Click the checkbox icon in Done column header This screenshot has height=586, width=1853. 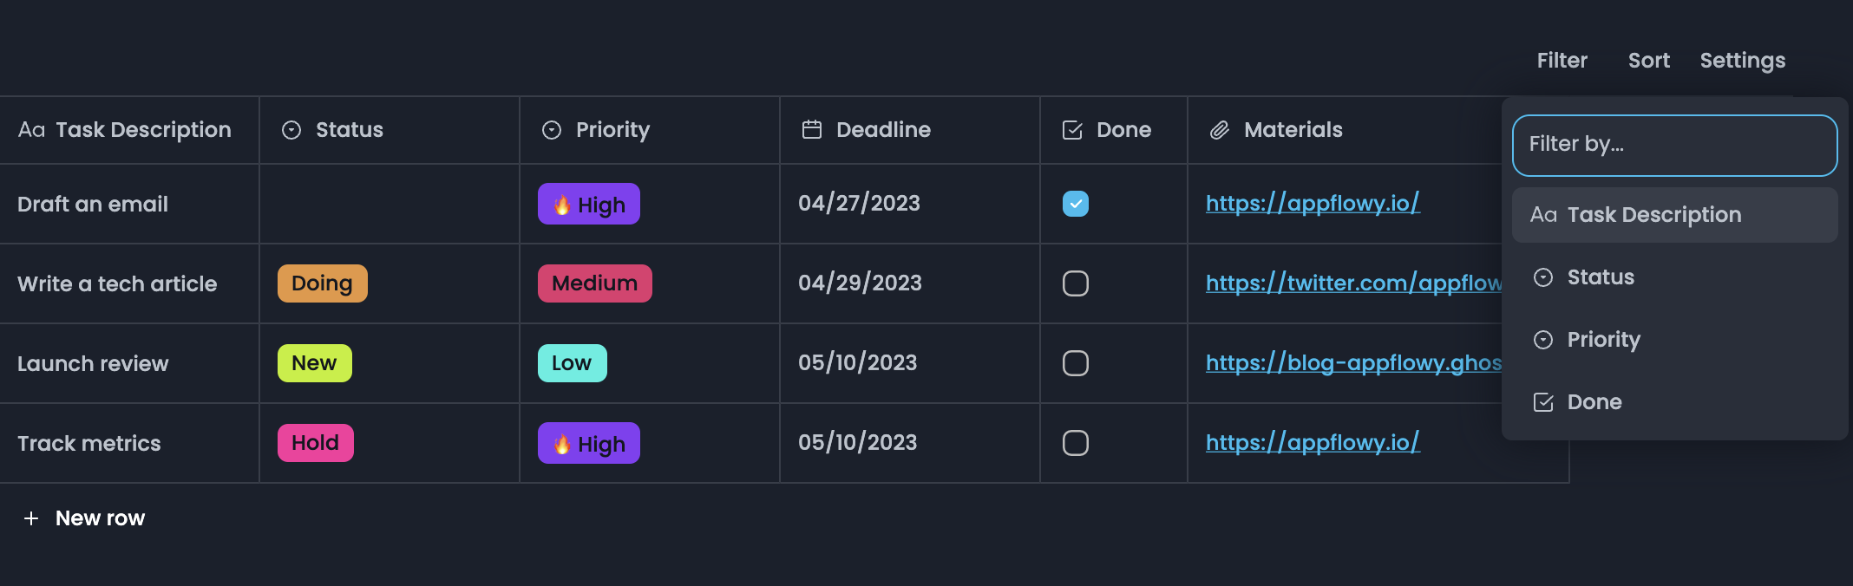(x=1072, y=130)
